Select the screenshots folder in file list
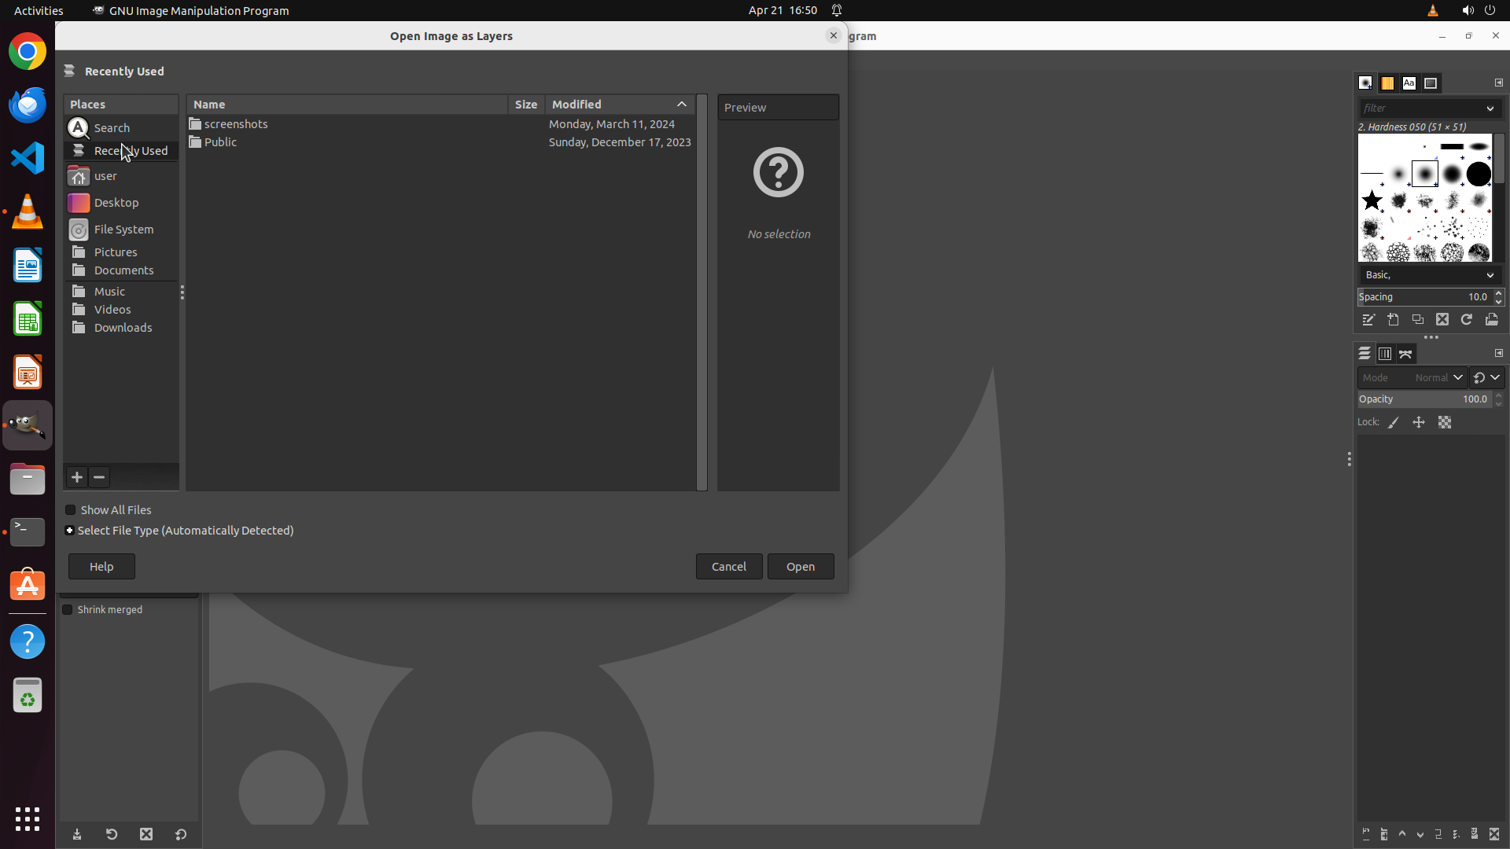 (x=236, y=124)
